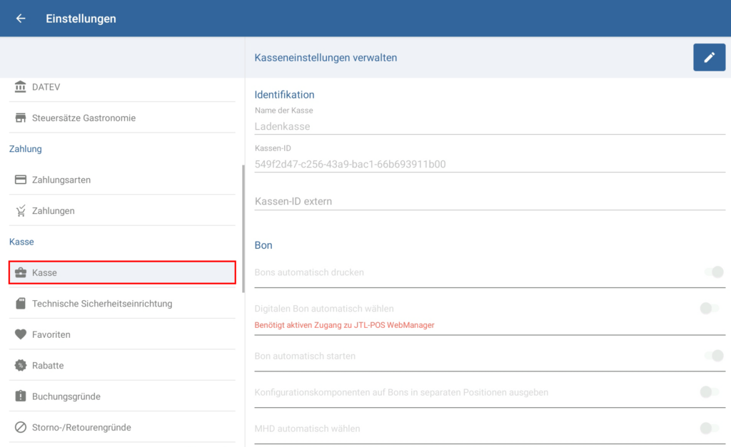Image resolution: width=731 pixels, height=447 pixels.
Task: Click the Name der Kasse field
Action: click(x=489, y=126)
